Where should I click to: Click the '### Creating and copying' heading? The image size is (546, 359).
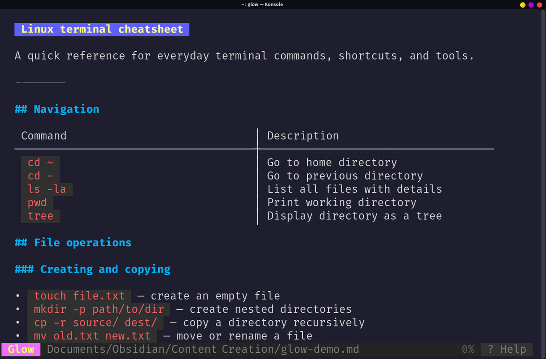pos(93,269)
